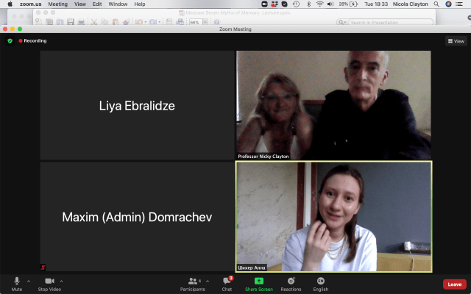This screenshot has width=471, height=294.
Task: Open macOS Spotlight search icon
Action: tap(436, 4)
